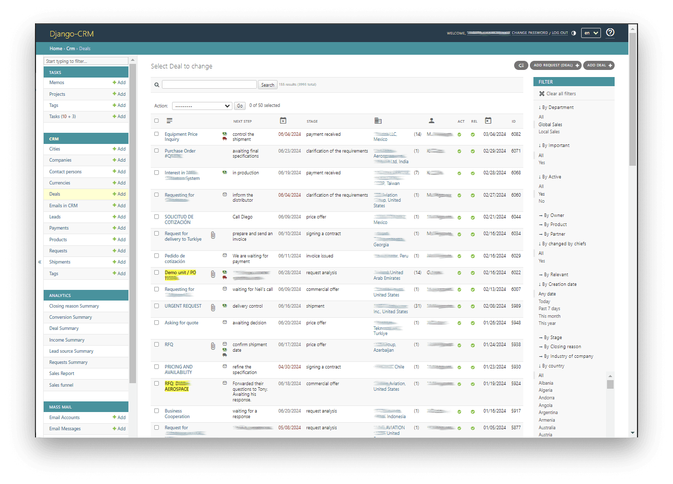Image resolution: width=673 pixels, height=484 pixels.
Task: Open the help question mark icon
Action: [x=610, y=32]
